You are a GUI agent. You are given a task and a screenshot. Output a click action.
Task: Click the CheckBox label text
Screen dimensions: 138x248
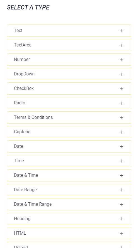(24, 88)
